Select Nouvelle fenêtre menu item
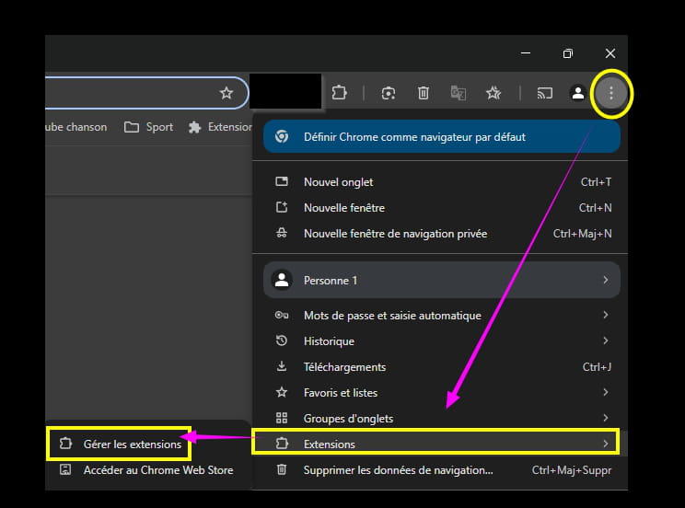685x508 pixels. 441,208
